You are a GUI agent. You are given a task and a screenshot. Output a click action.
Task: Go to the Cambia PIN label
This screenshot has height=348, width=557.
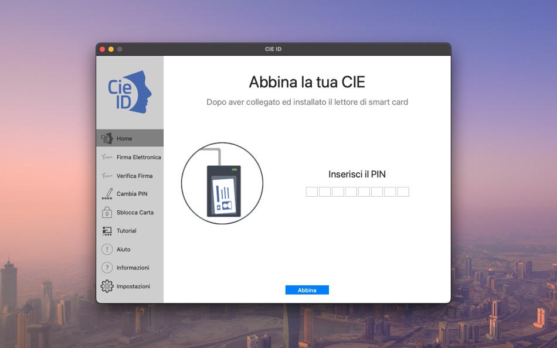click(x=132, y=194)
